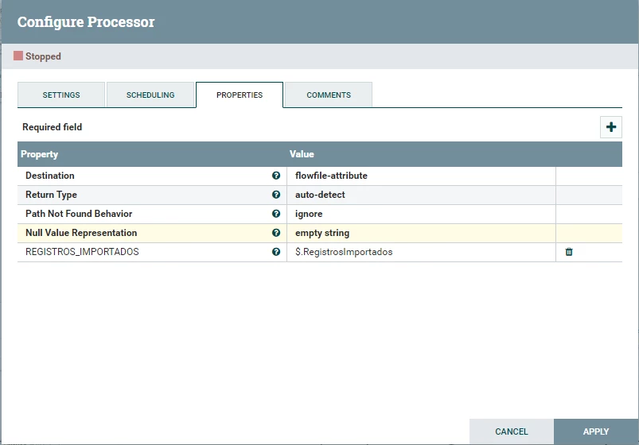639x445 pixels.
Task: Select the Null Value Representation name
Action: point(81,233)
